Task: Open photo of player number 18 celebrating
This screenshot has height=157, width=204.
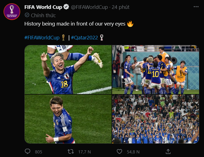Action: point(68,70)
